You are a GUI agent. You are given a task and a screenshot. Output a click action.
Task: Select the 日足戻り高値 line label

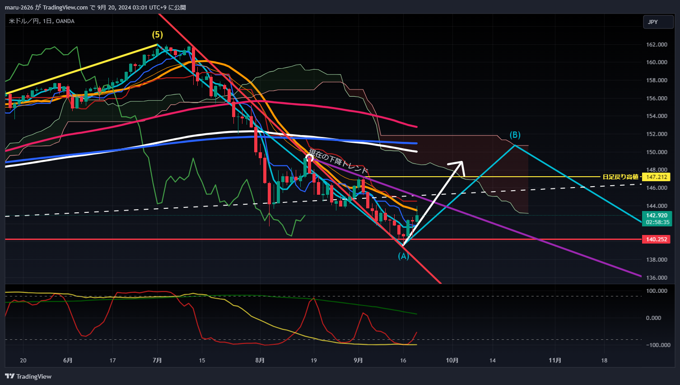point(620,177)
